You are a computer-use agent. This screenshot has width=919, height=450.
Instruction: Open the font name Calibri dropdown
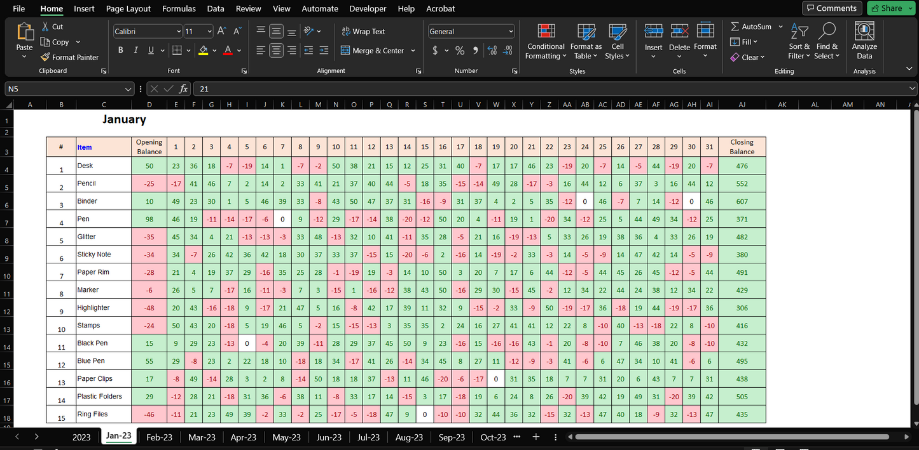click(x=179, y=31)
